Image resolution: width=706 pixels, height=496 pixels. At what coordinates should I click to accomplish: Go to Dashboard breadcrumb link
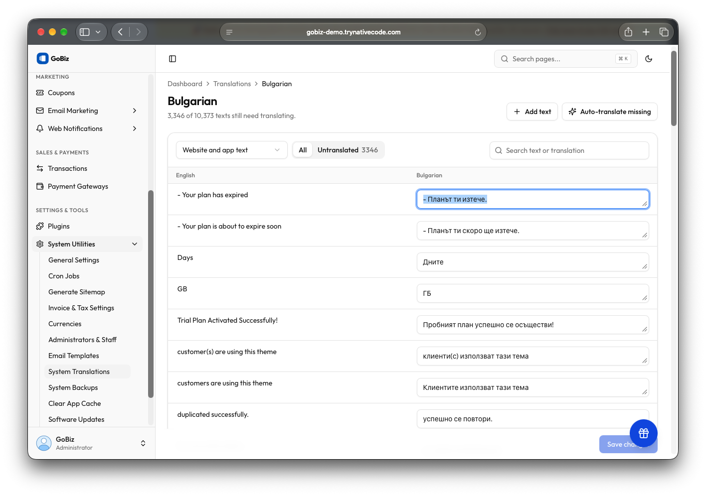(x=185, y=84)
